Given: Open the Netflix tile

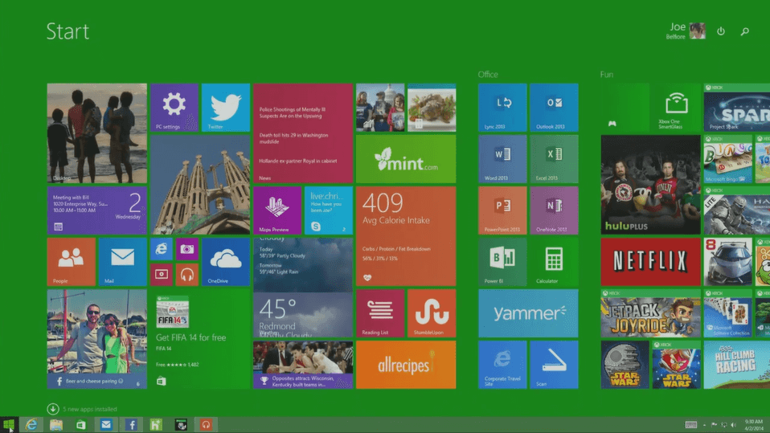Looking at the screenshot, I should [651, 262].
